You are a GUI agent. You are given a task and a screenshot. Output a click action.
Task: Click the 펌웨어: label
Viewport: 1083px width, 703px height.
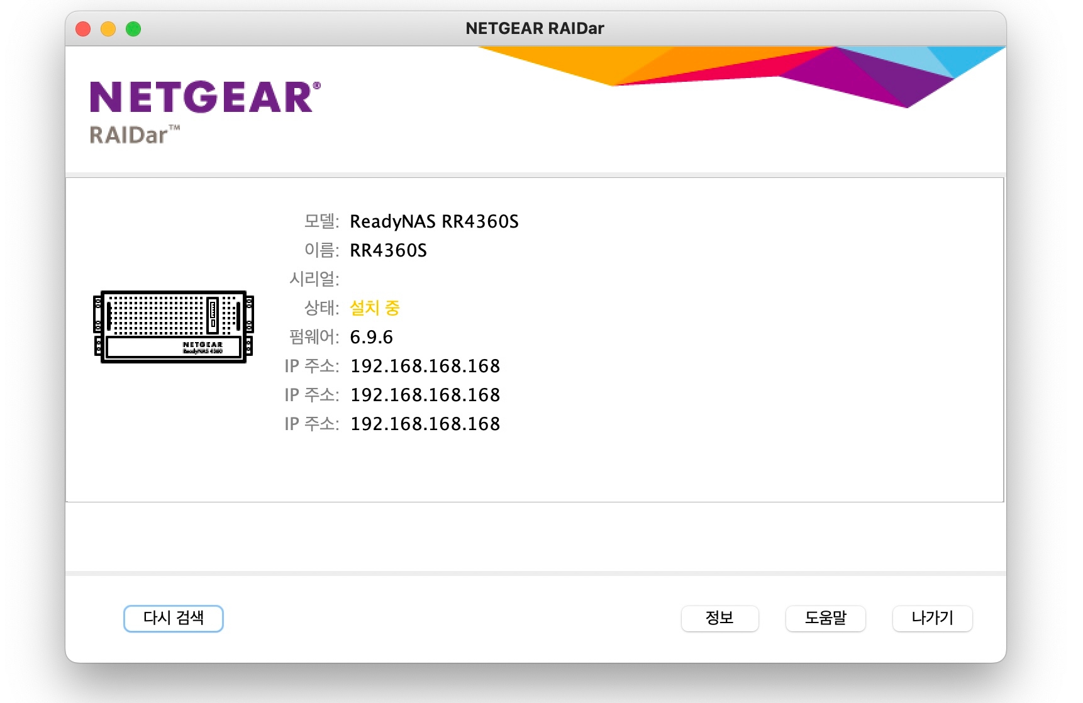[x=314, y=337]
